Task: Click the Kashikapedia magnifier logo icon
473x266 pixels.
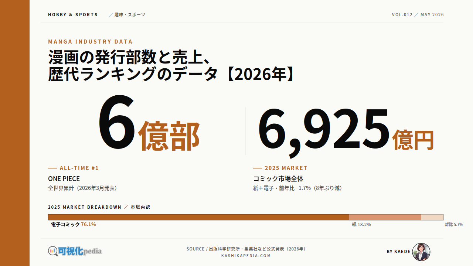Action: (53, 251)
